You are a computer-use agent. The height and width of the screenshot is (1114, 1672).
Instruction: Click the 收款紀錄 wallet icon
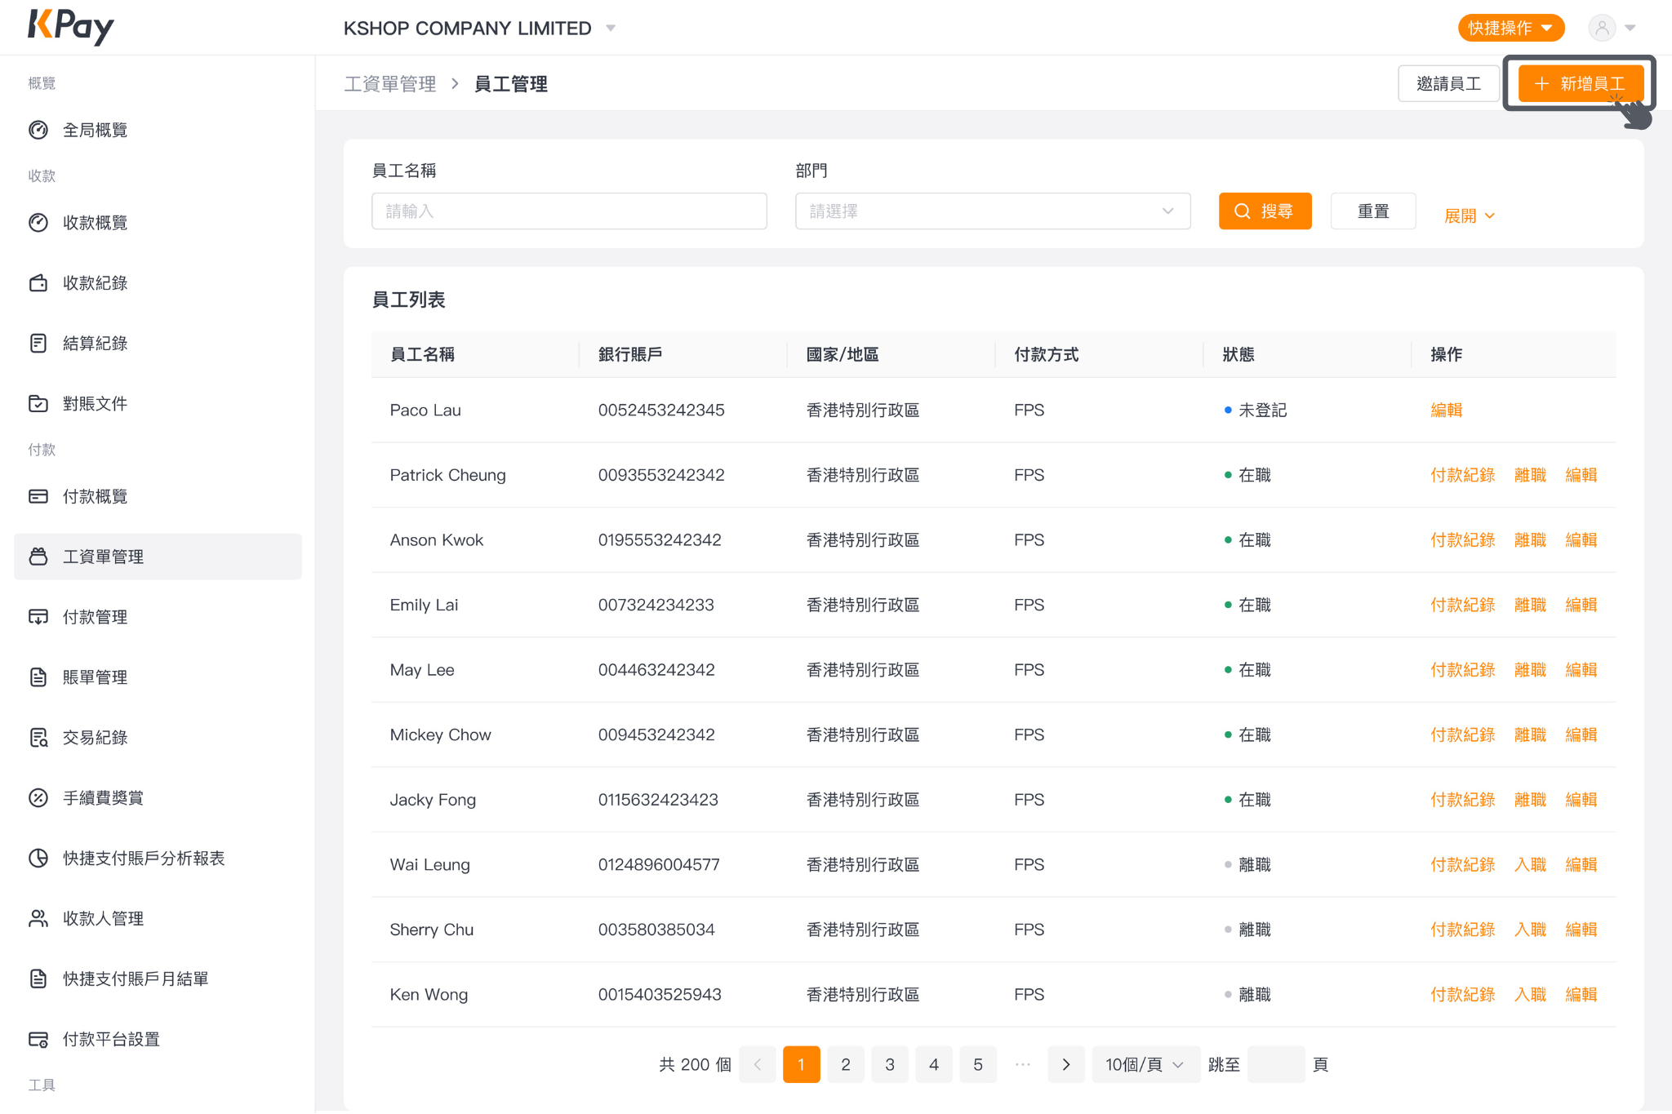point(38,283)
